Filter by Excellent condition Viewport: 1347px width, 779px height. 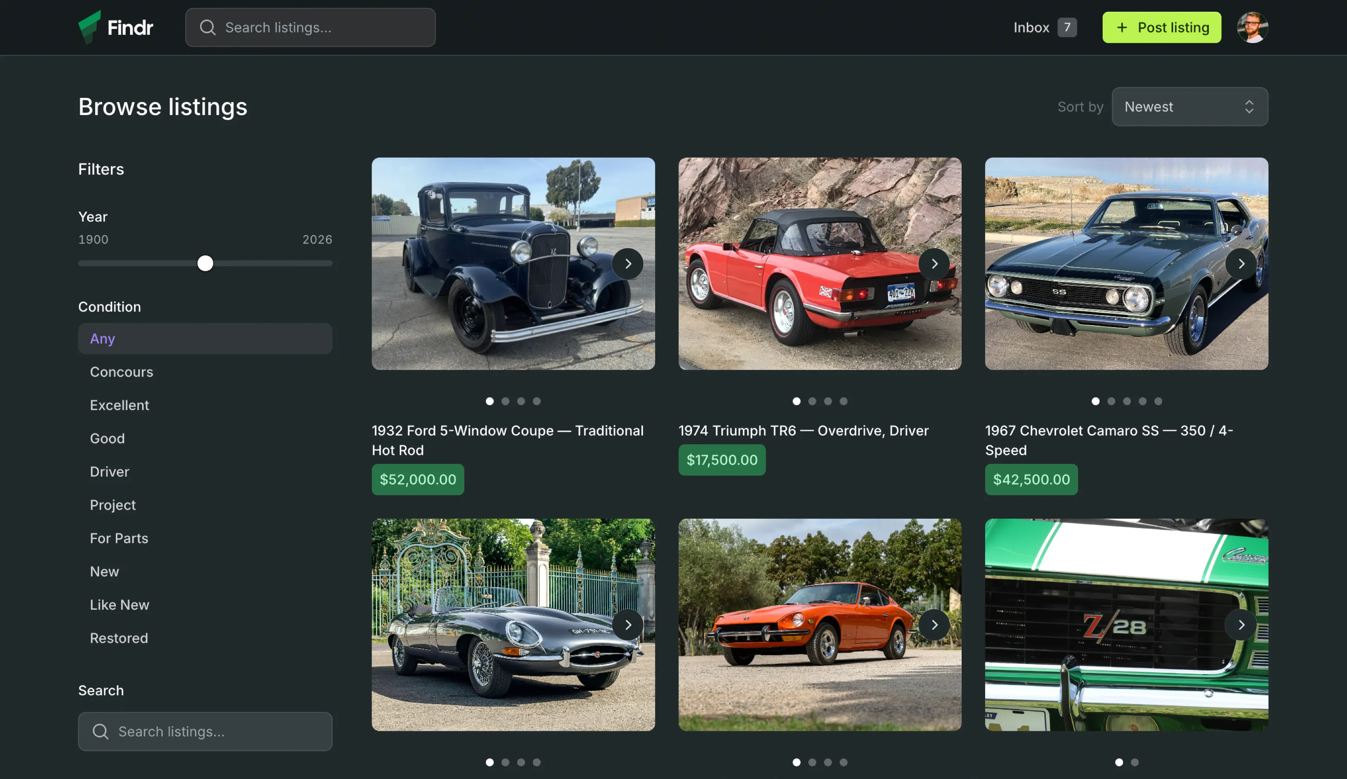(205, 405)
